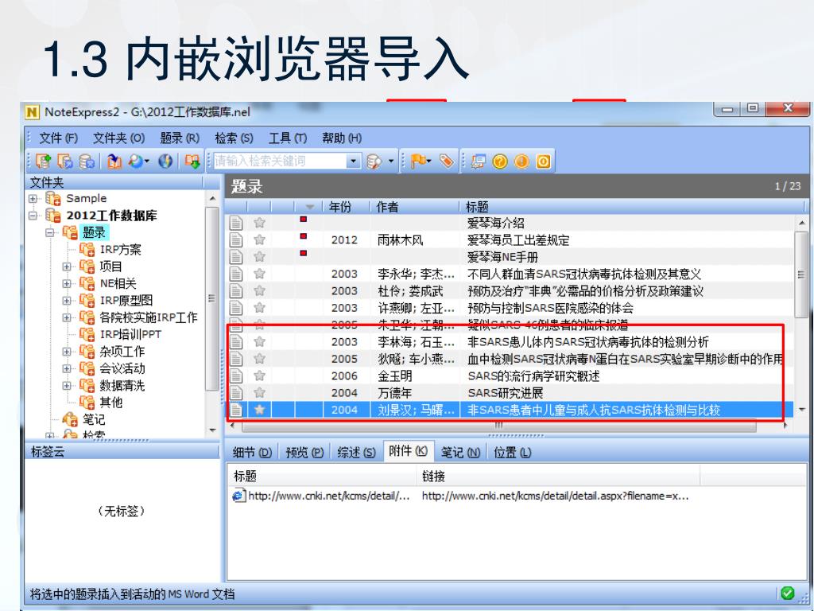Screen dimensions: 814x611
Task: Toggle the star on 爱琴海NE手册 row
Action: click(x=260, y=257)
